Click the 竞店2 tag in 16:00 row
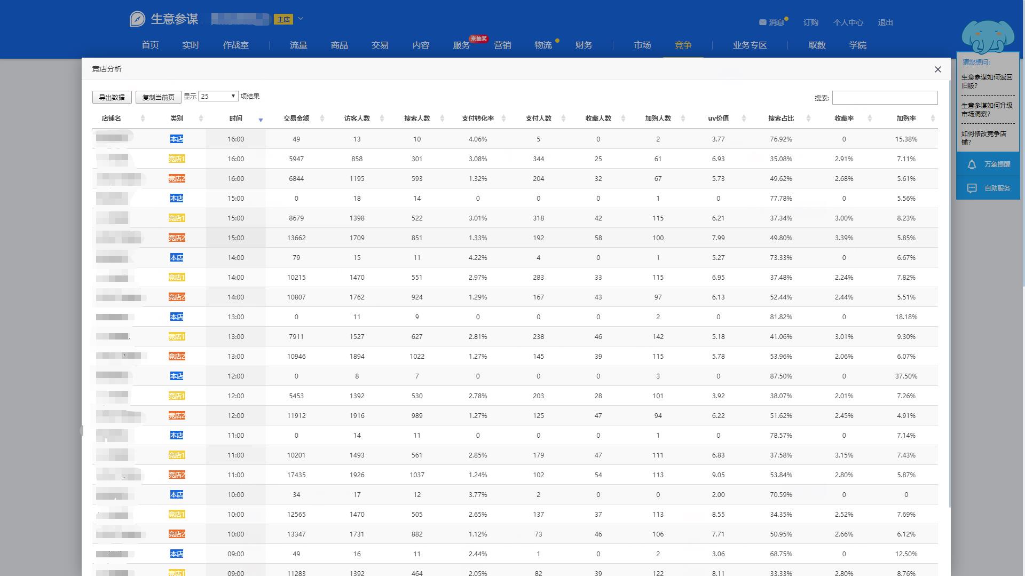Image resolution: width=1025 pixels, height=576 pixels. [x=177, y=179]
